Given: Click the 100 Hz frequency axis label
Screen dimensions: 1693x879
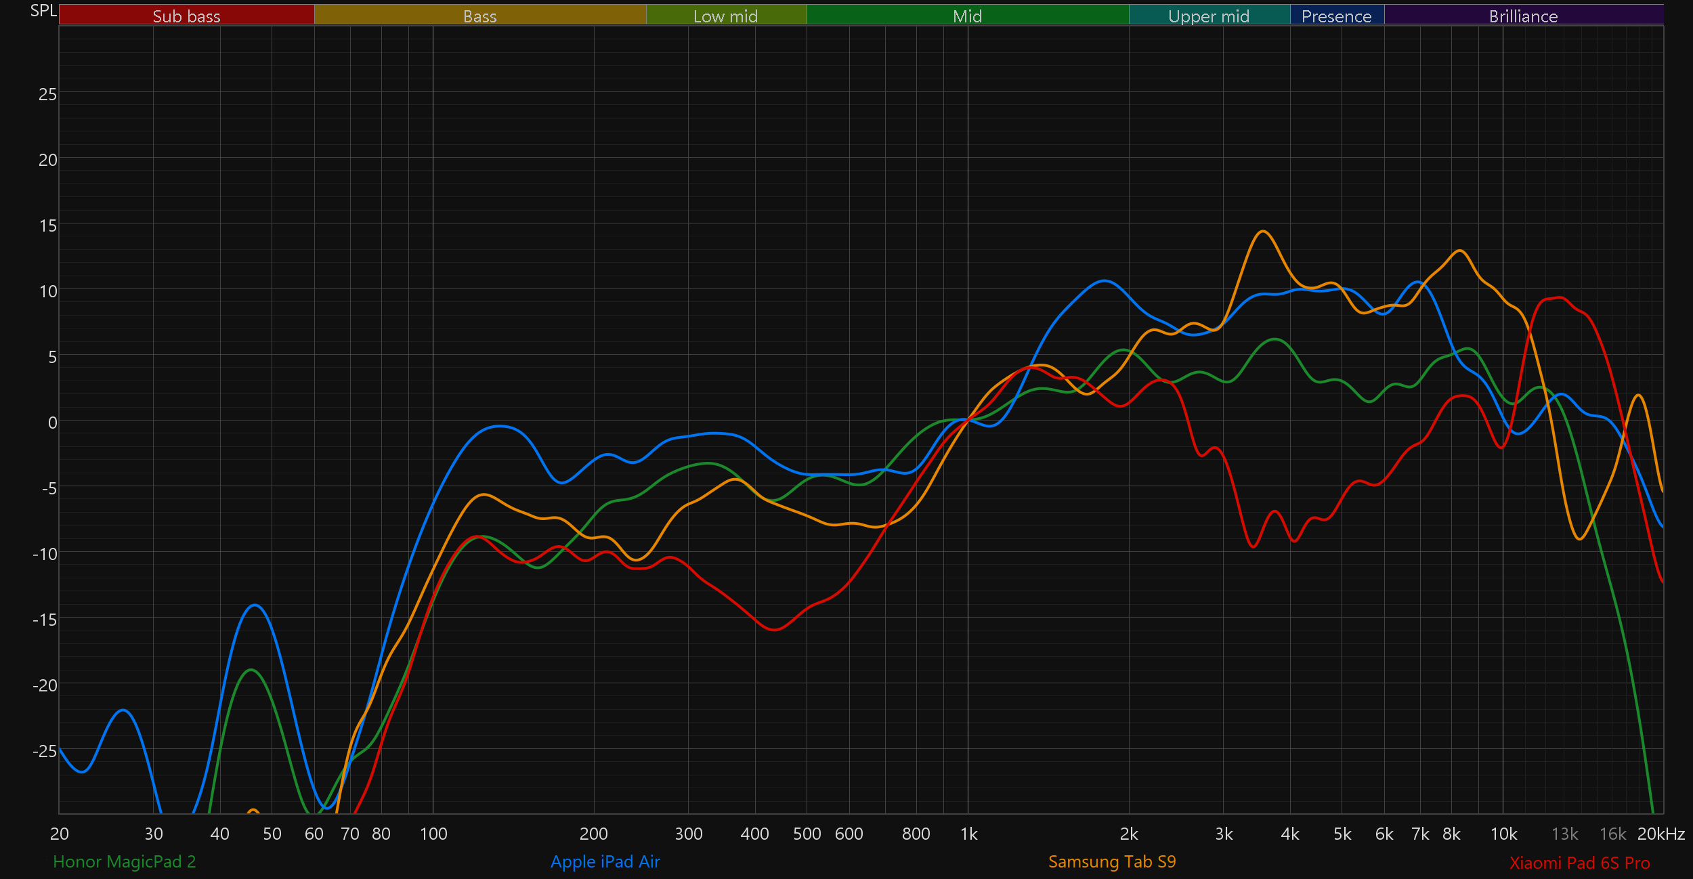Looking at the screenshot, I should [x=433, y=834].
